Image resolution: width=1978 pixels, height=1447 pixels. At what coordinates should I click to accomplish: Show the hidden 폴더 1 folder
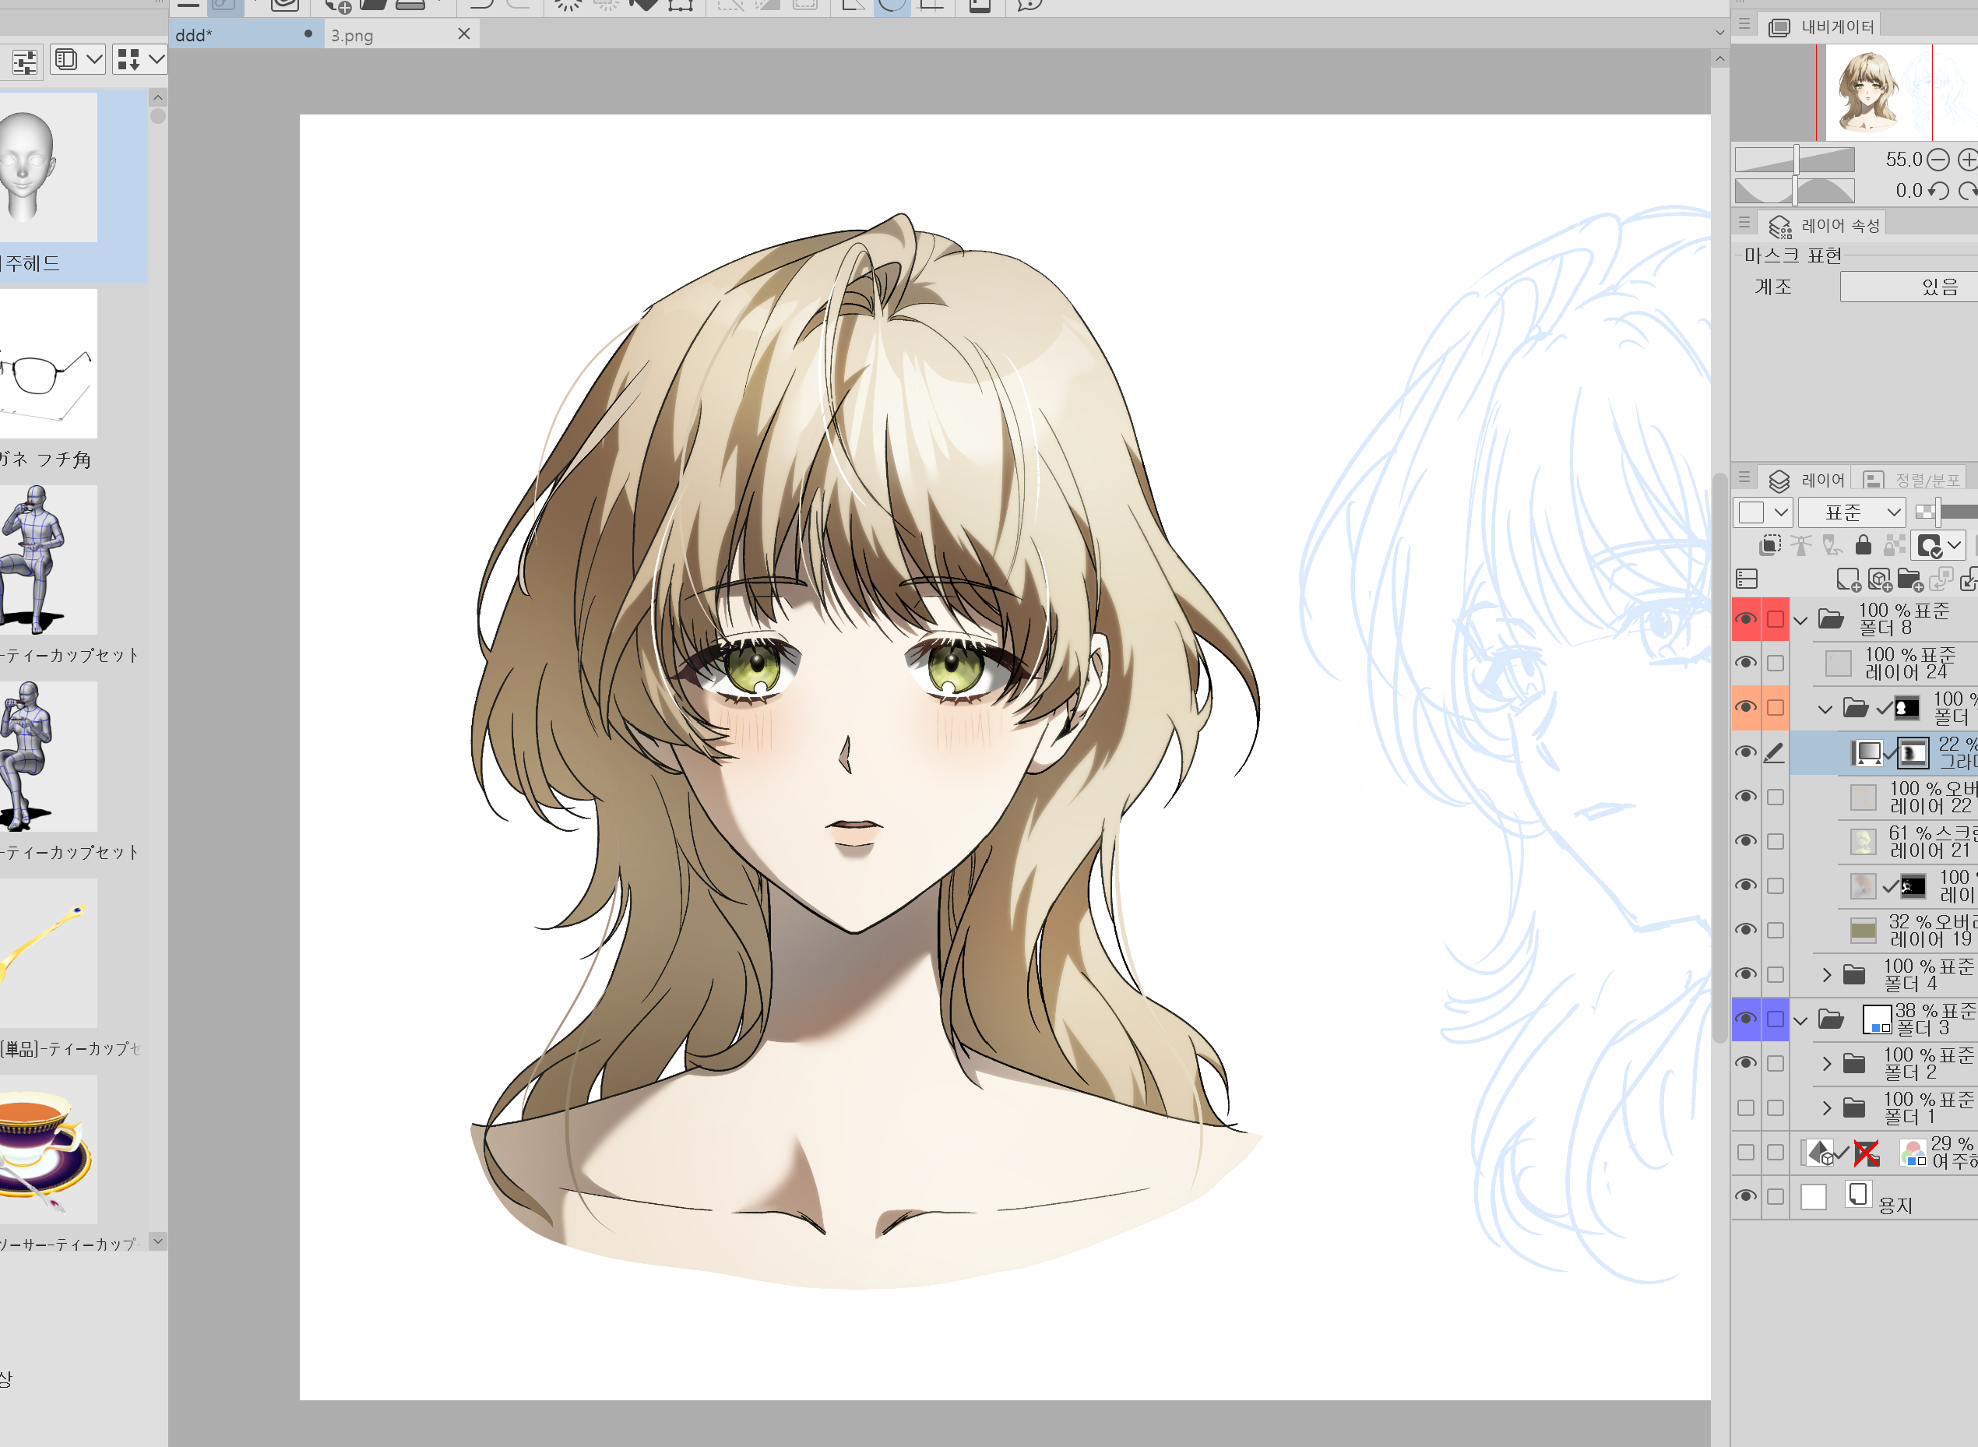[x=1746, y=1108]
